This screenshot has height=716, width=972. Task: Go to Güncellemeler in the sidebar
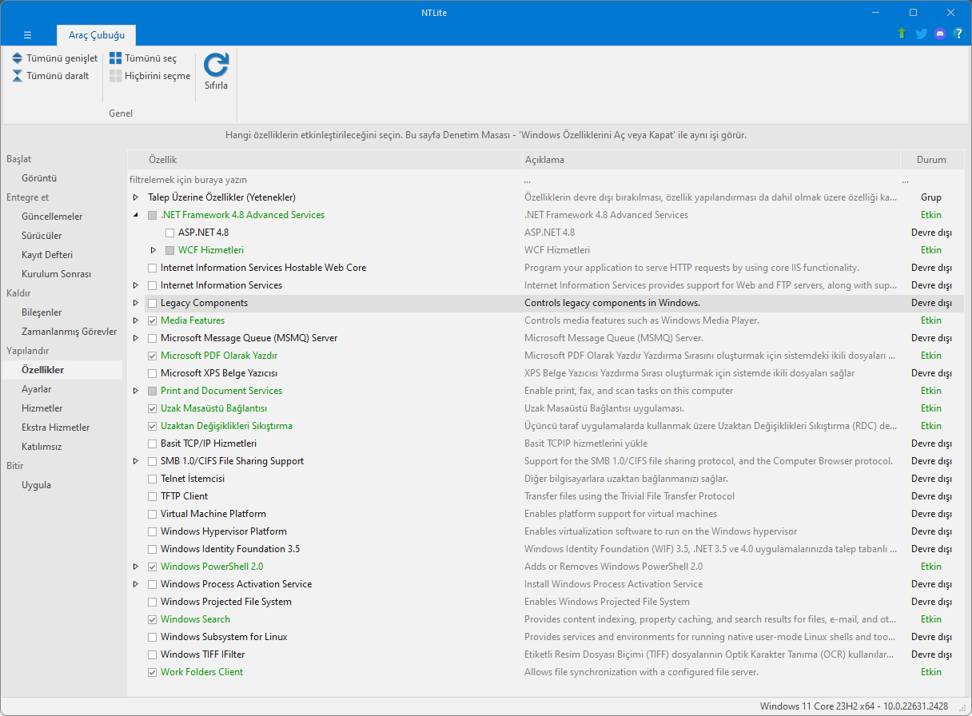[52, 217]
